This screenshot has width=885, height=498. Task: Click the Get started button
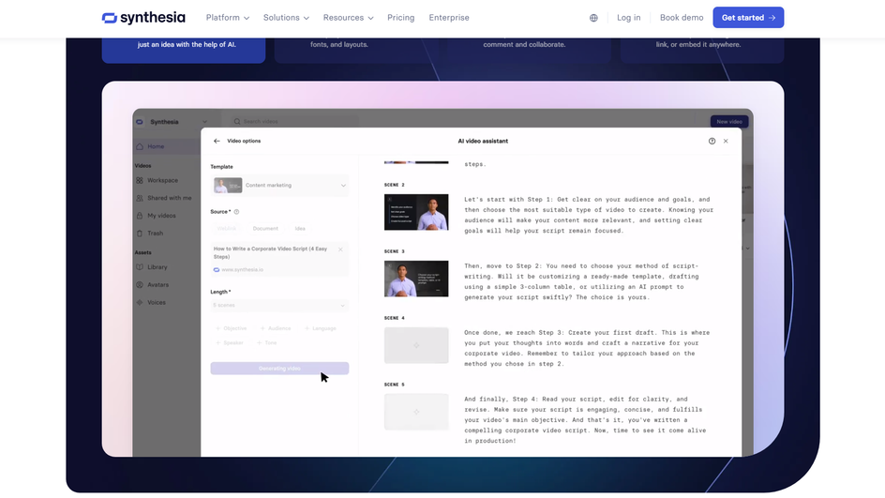tap(748, 18)
